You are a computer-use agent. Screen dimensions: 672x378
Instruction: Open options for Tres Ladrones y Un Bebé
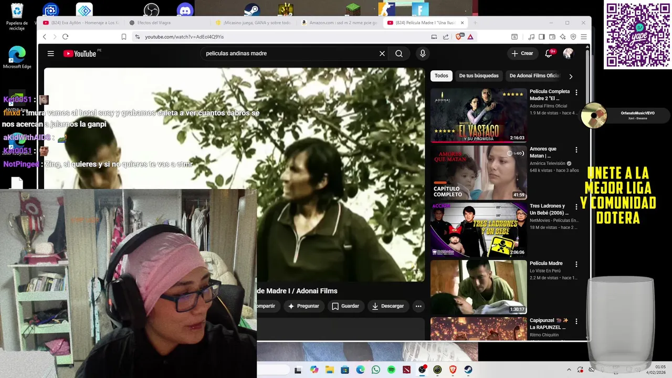point(576,207)
